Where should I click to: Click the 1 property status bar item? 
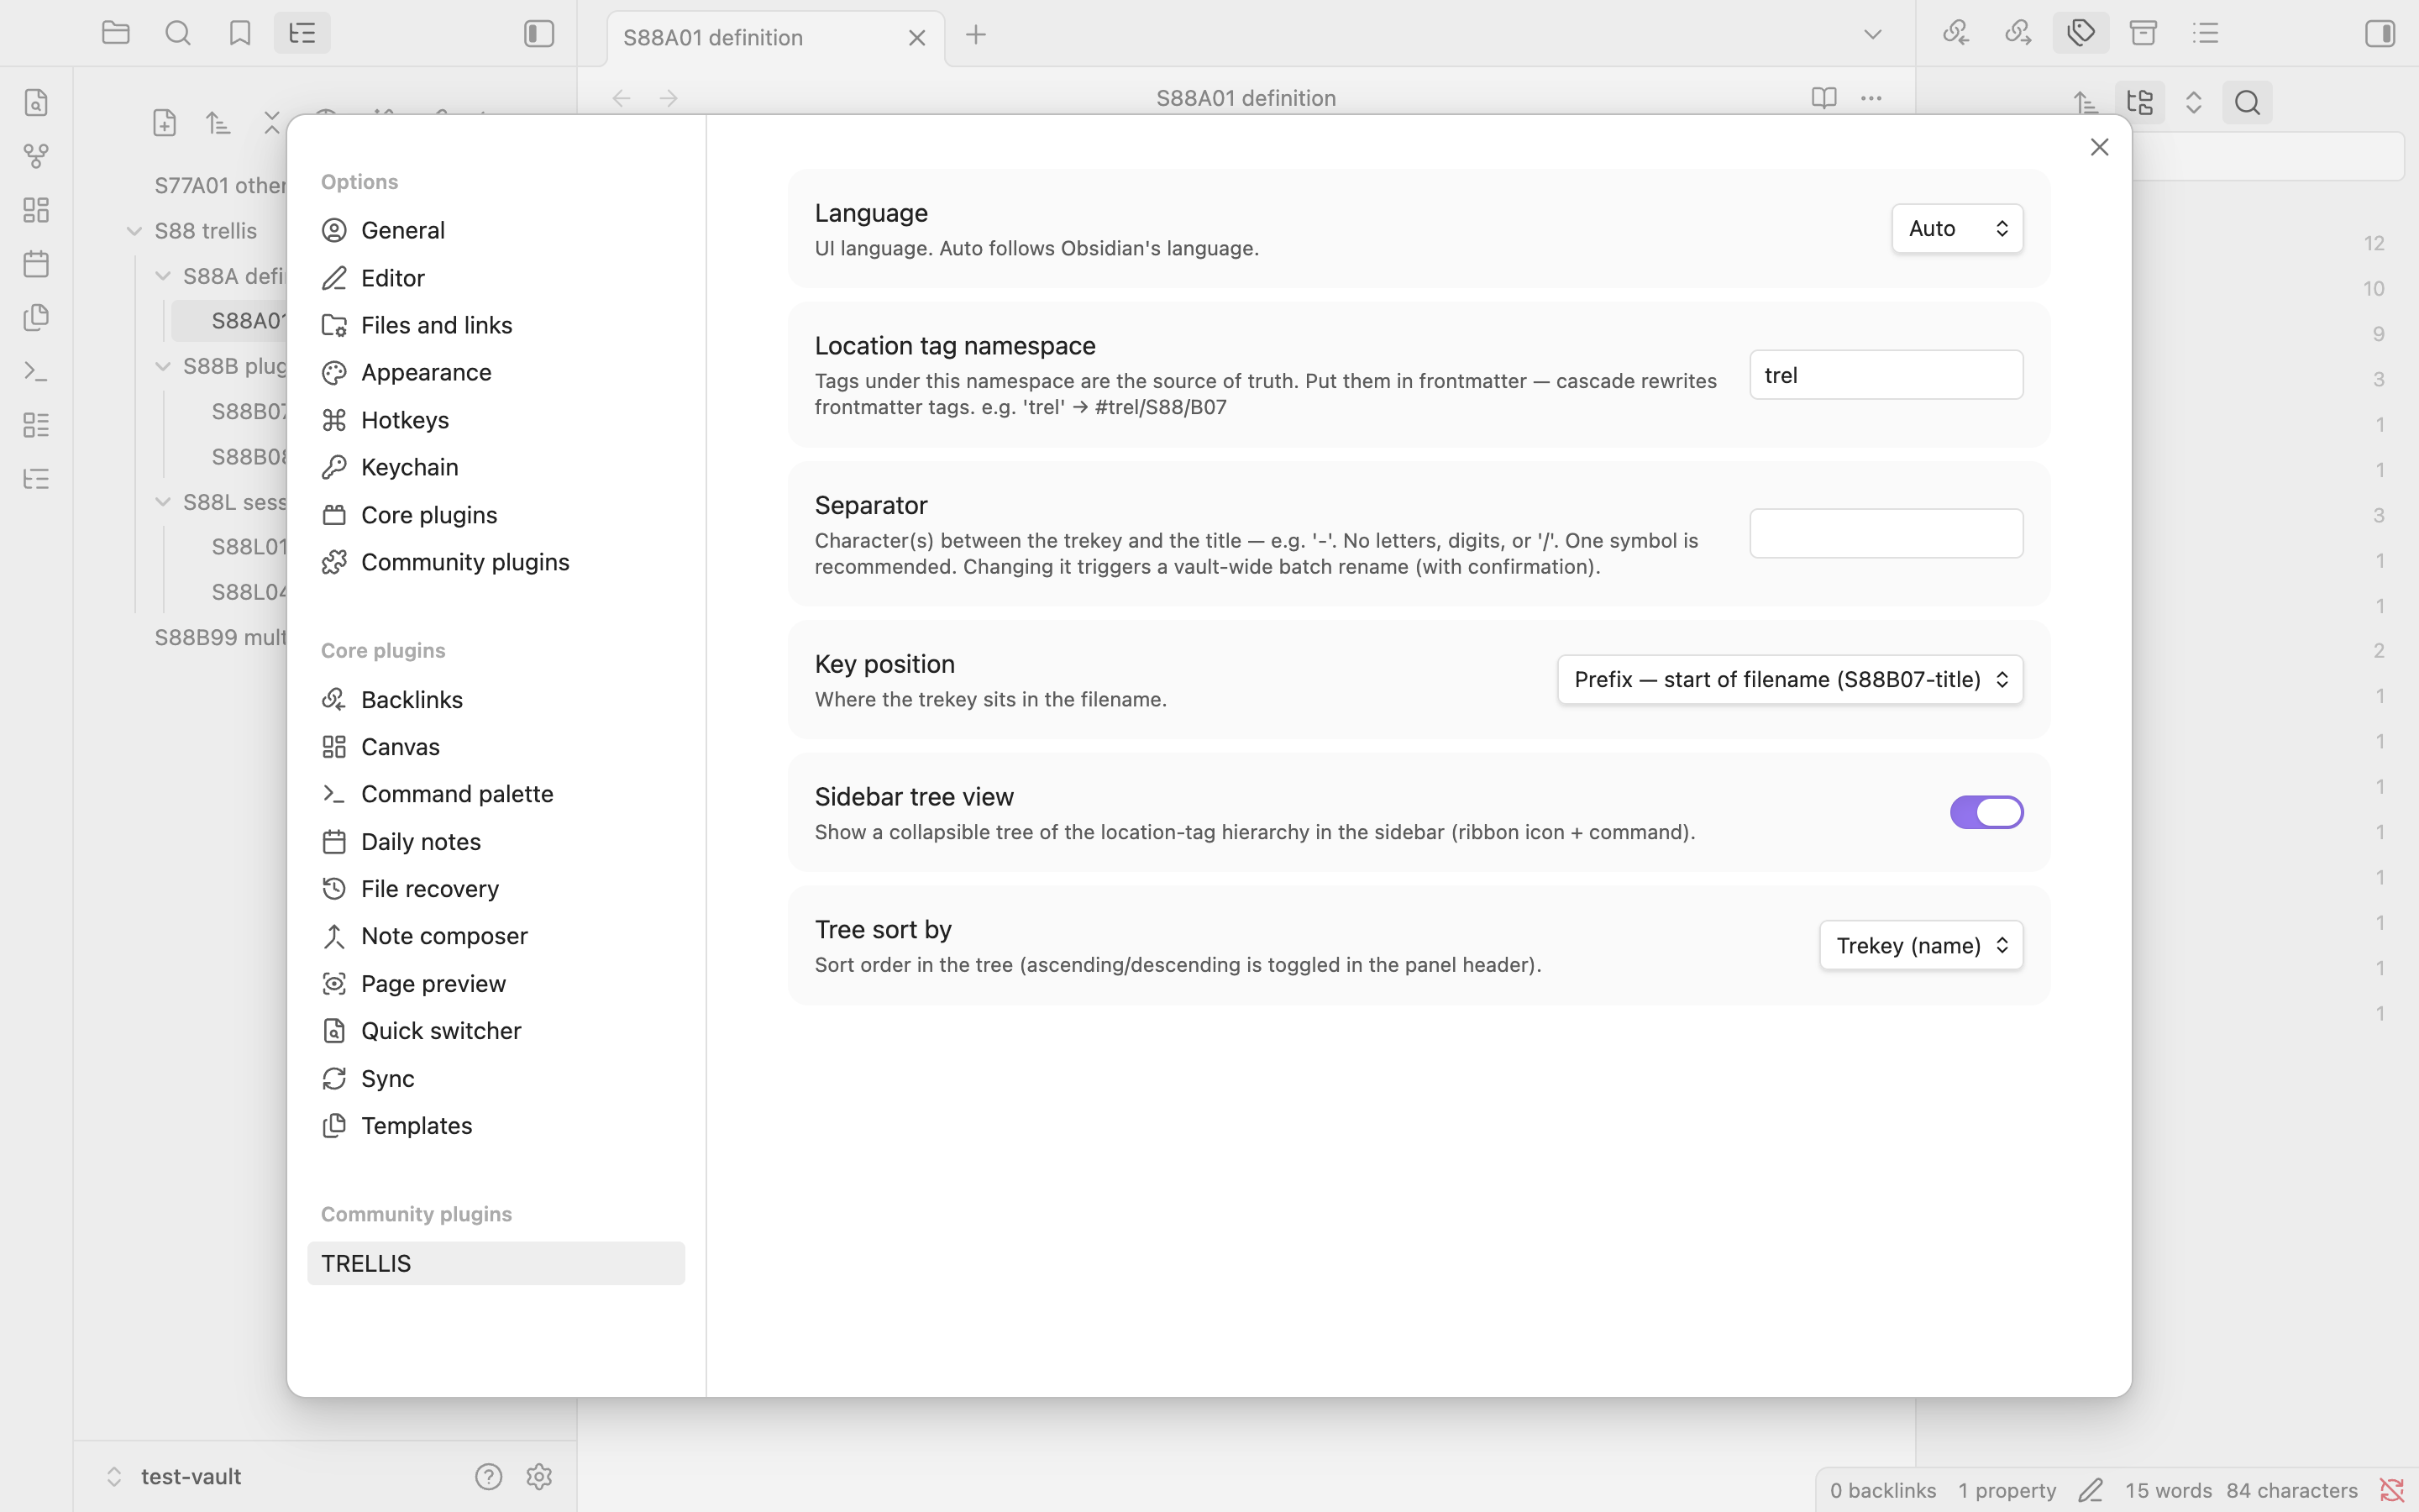click(x=2007, y=1490)
